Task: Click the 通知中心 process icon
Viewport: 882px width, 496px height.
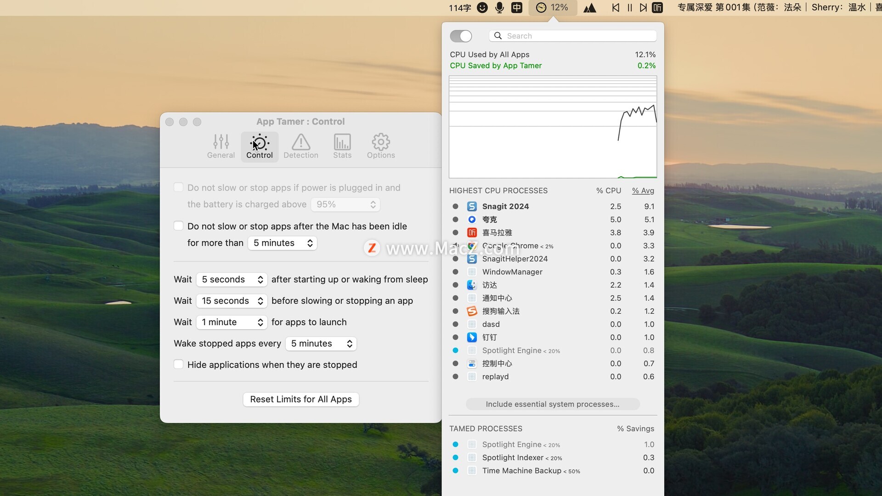Action: [472, 299]
